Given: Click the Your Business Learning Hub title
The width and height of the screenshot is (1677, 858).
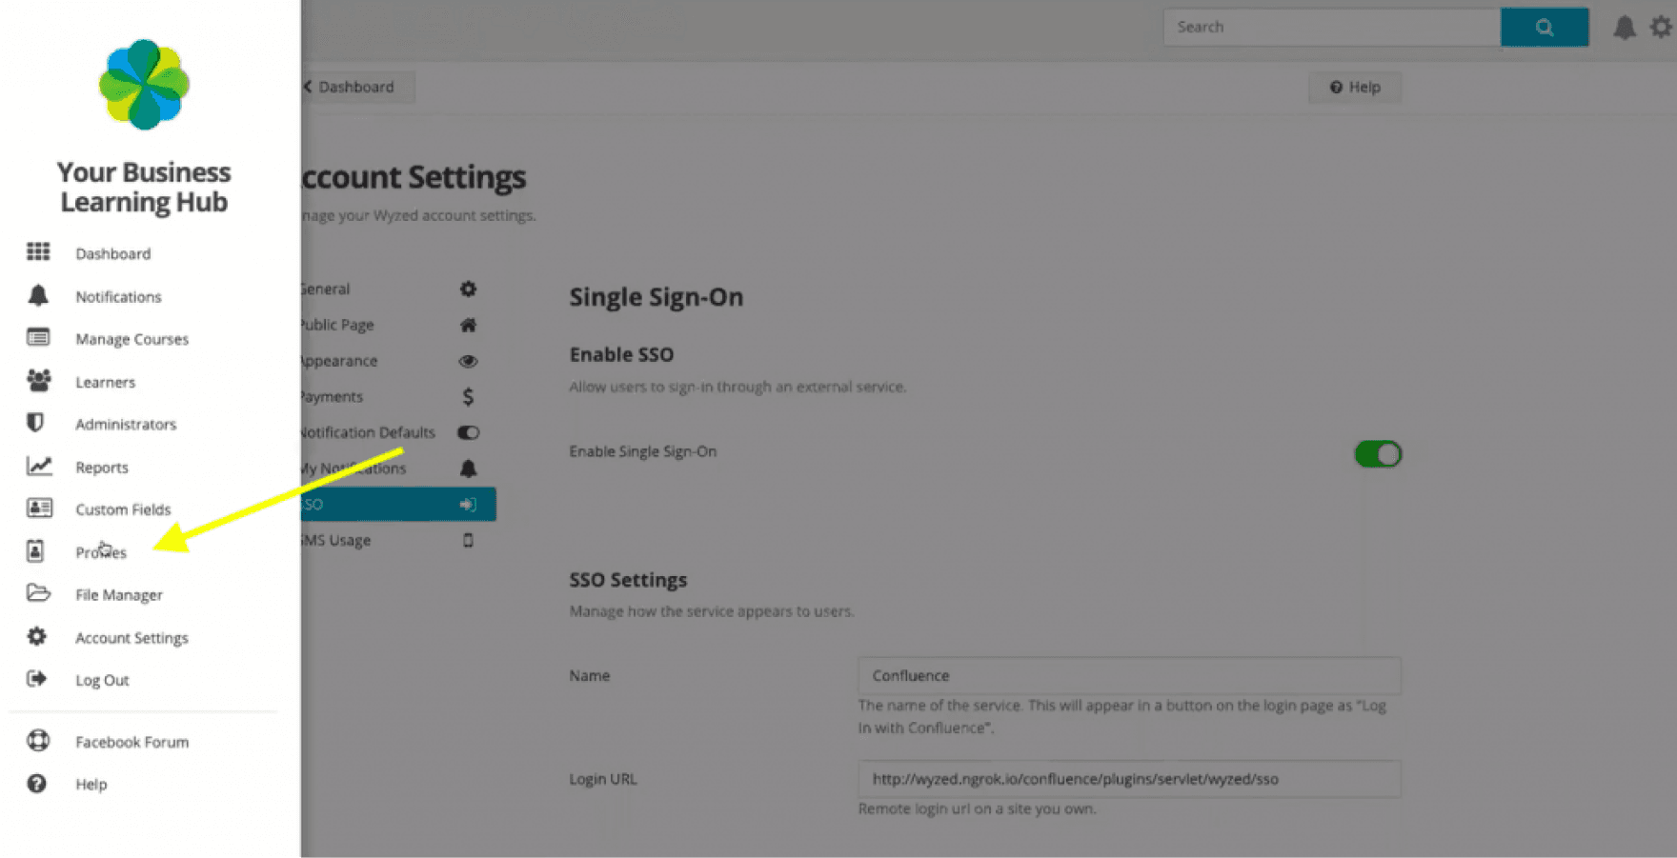Looking at the screenshot, I should point(144,187).
